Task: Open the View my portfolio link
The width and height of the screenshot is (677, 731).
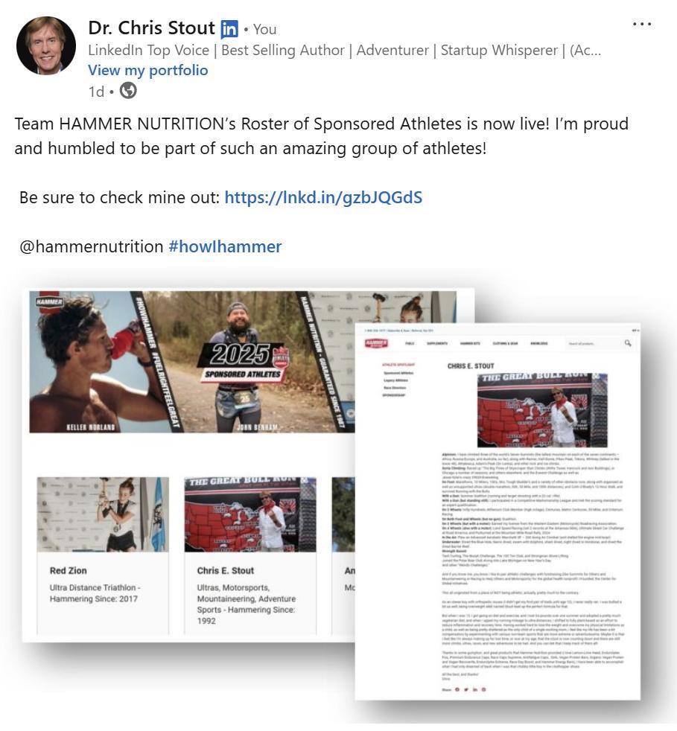Action: pyautogui.click(x=148, y=70)
